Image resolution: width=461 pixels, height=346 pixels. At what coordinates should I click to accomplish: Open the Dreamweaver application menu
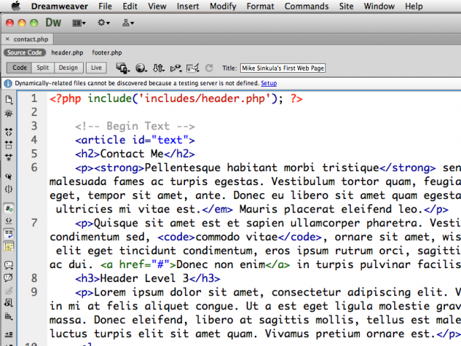click(x=59, y=6)
